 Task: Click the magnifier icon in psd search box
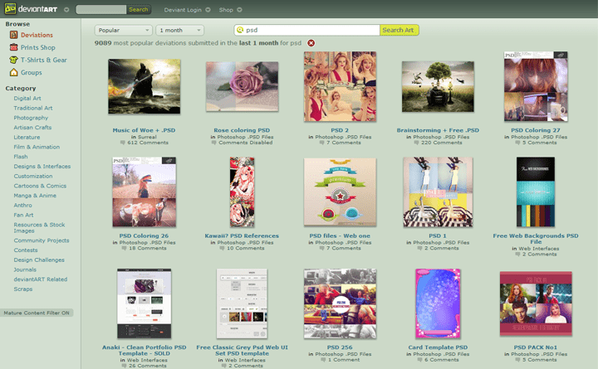pyautogui.click(x=240, y=30)
